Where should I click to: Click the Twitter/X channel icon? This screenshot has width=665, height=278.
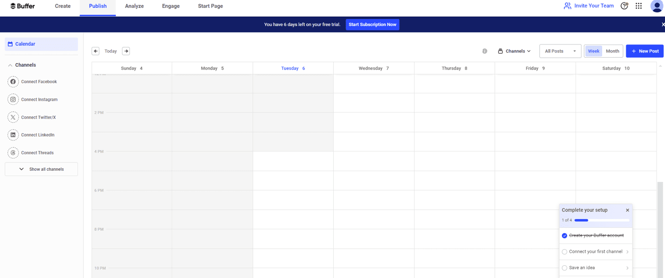click(13, 117)
